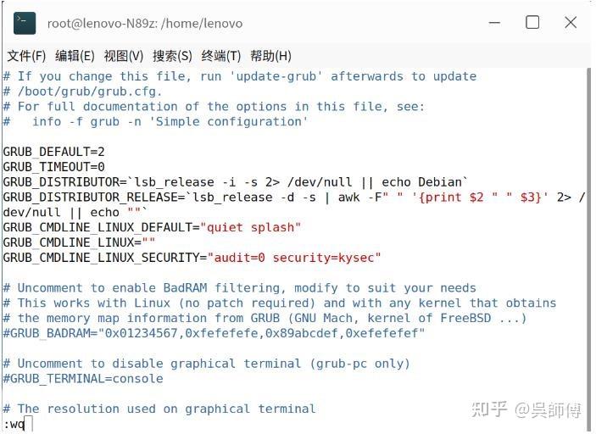Click the GRUB_CMDLINE_LINUX="" line
Image resolution: width=596 pixels, height=434 pixels.
pyautogui.click(x=79, y=242)
